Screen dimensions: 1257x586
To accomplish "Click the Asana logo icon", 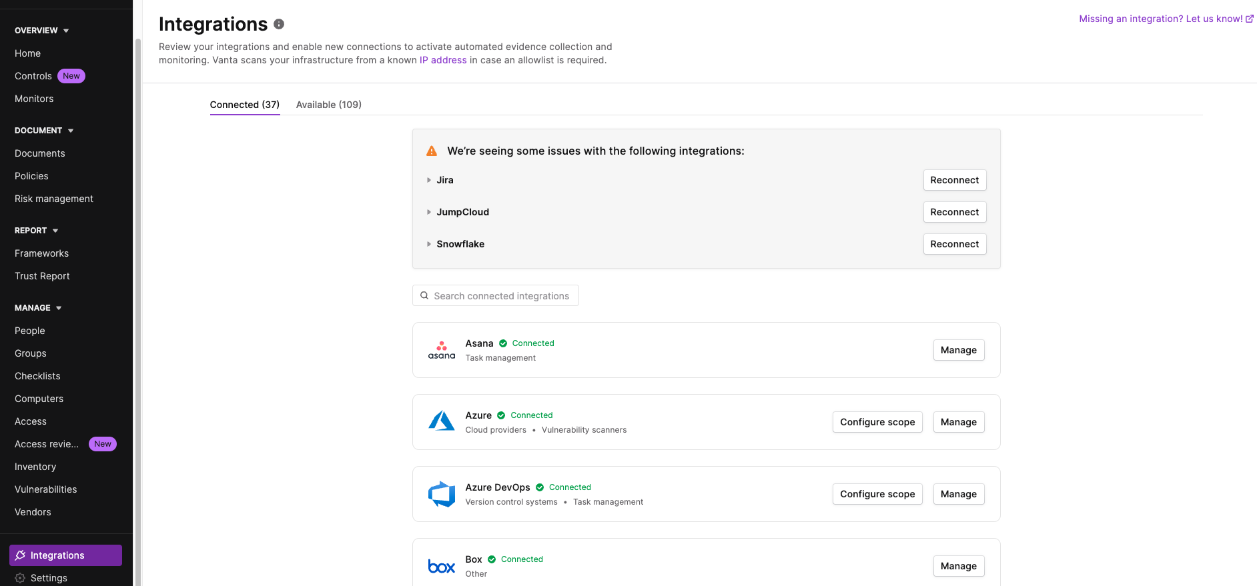I will click(x=442, y=350).
